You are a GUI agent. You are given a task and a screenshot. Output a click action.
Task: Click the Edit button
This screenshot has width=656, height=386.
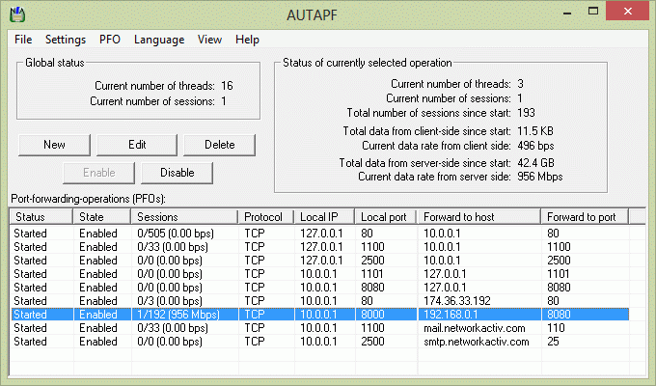coord(137,145)
